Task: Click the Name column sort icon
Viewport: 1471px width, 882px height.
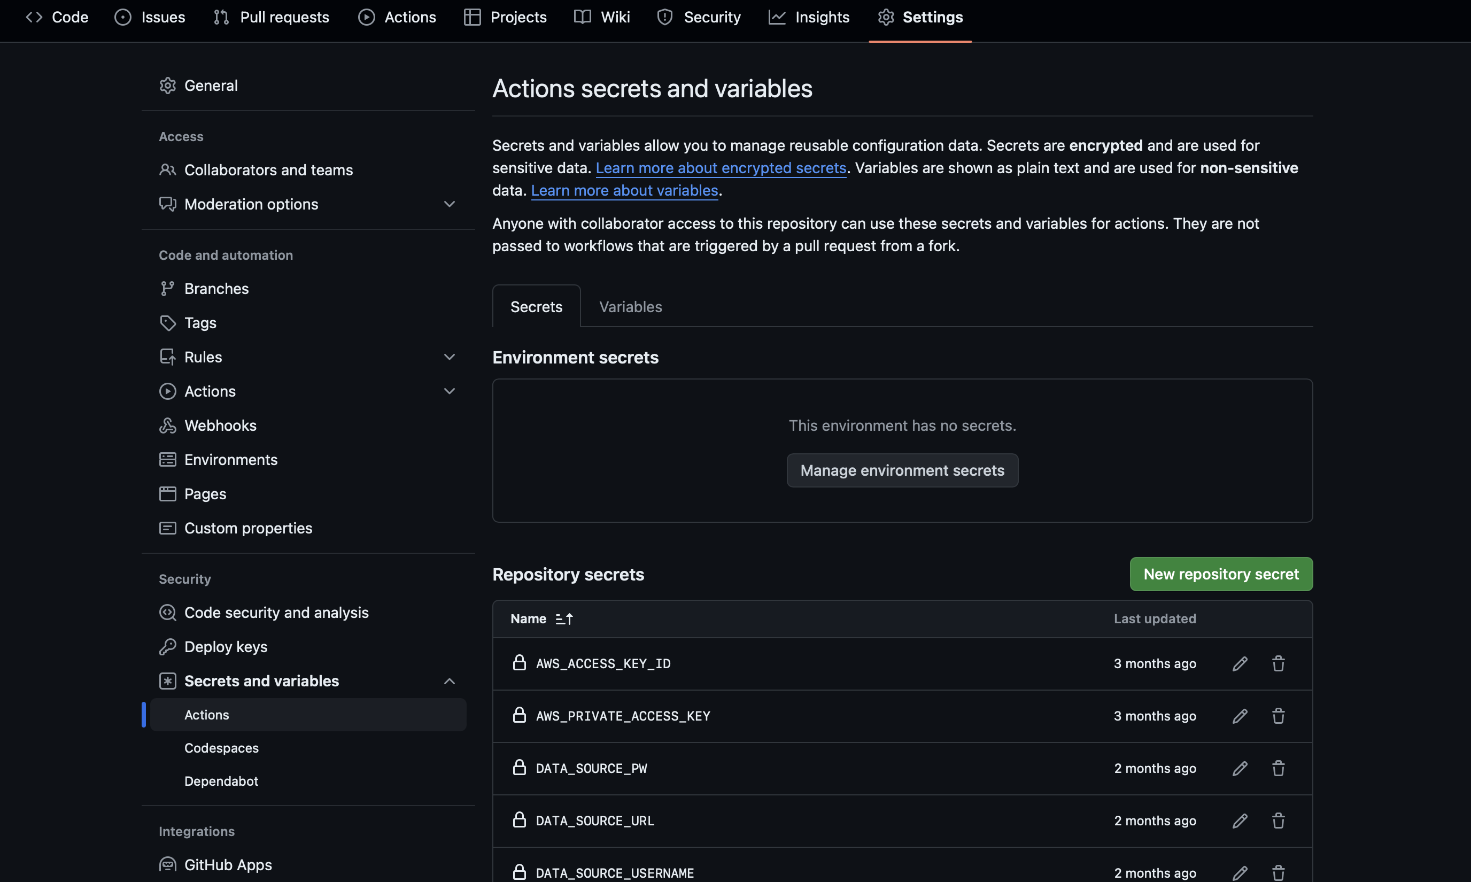Action: pos(564,620)
